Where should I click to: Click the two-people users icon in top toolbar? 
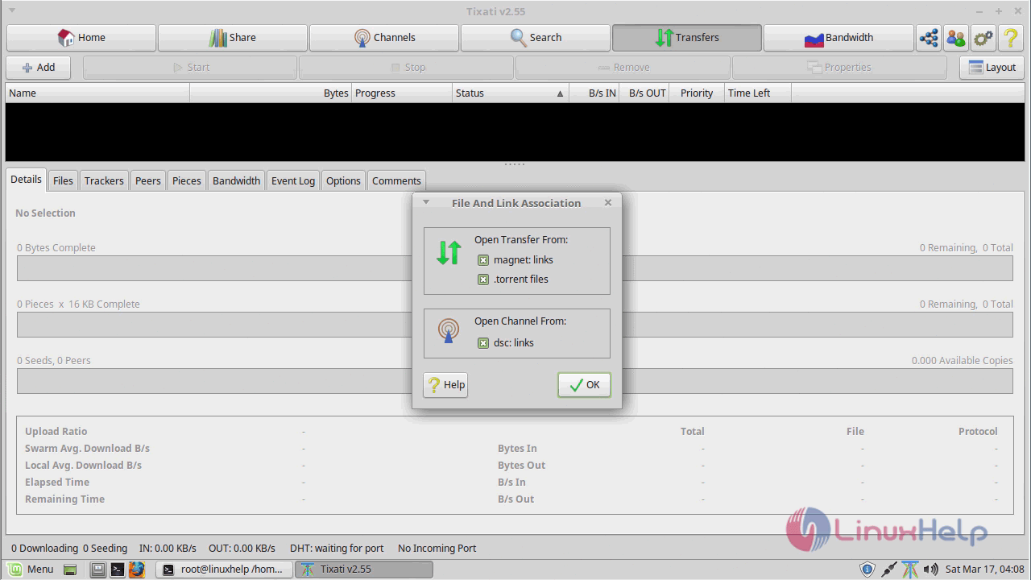pos(956,38)
